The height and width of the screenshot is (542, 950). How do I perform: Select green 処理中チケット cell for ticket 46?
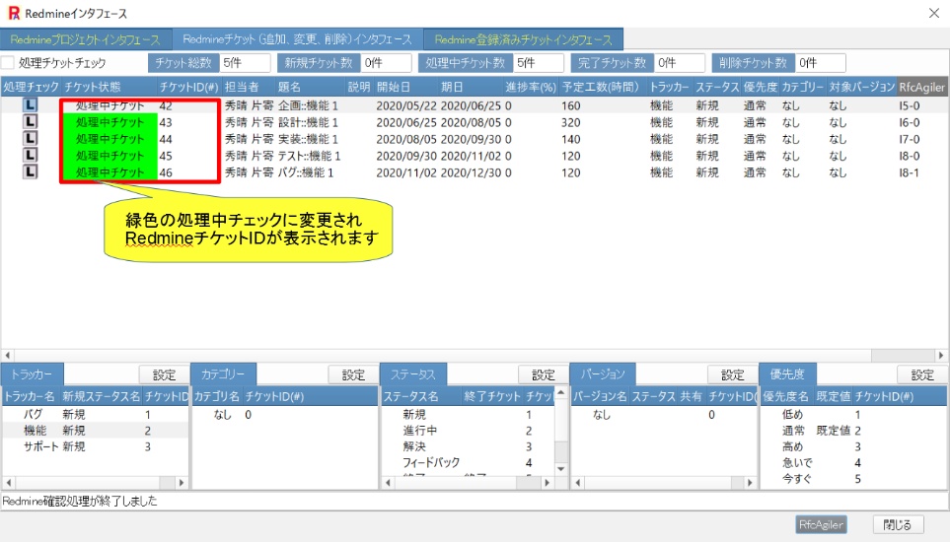110,172
